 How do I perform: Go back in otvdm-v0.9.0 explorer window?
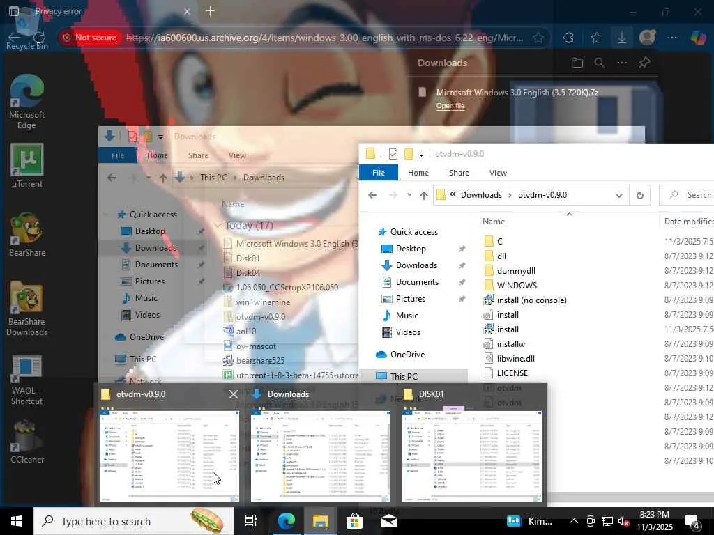coord(372,195)
